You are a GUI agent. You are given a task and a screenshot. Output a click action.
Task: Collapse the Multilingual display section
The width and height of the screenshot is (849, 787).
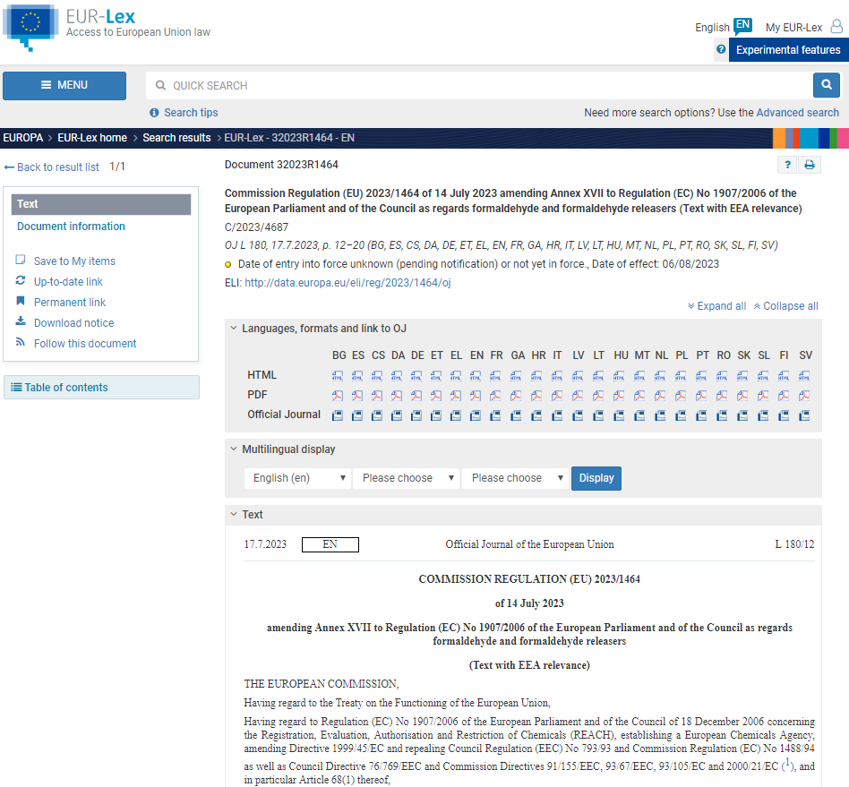(x=234, y=449)
